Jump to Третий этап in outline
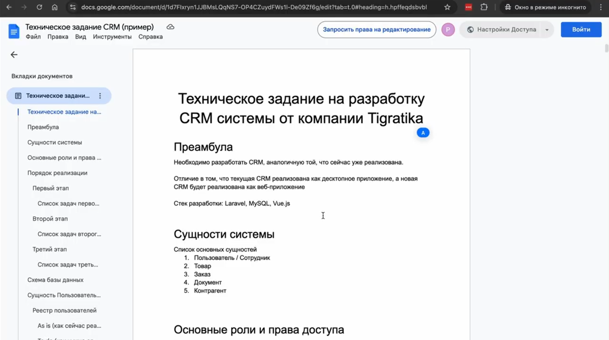This screenshot has width=609, height=340. pyautogui.click(x=50, y=249)
